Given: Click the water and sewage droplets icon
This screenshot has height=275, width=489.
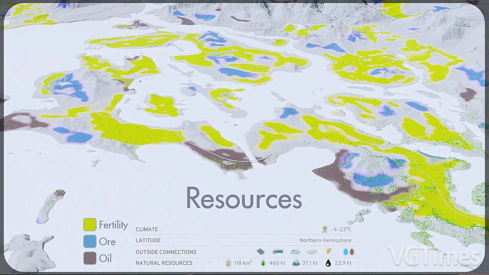Looking at the screenshot, I should (x=348, y=252).
